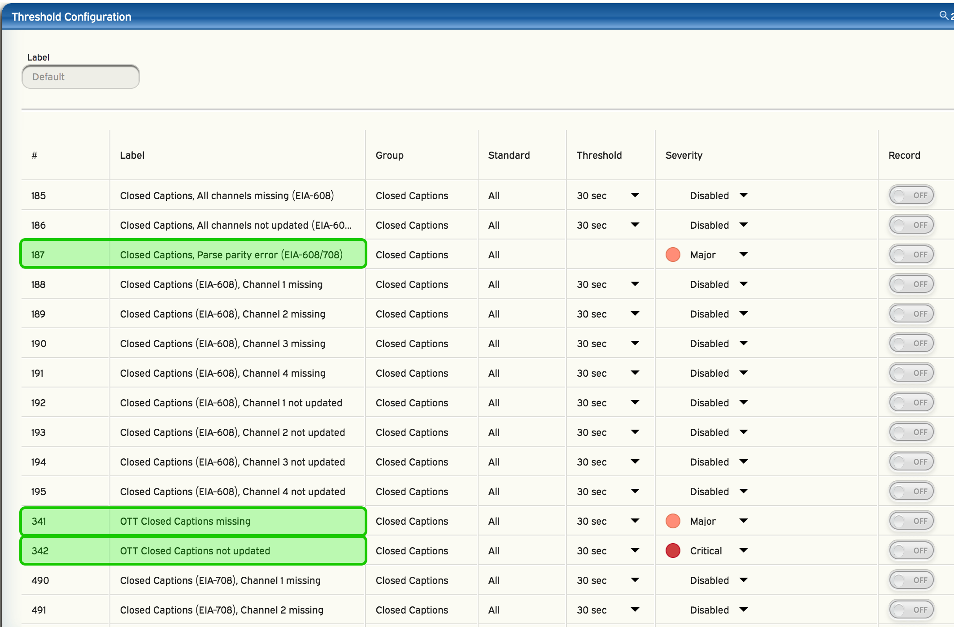Expand the Severity dropdown for row 190

(x=743, y=344)
